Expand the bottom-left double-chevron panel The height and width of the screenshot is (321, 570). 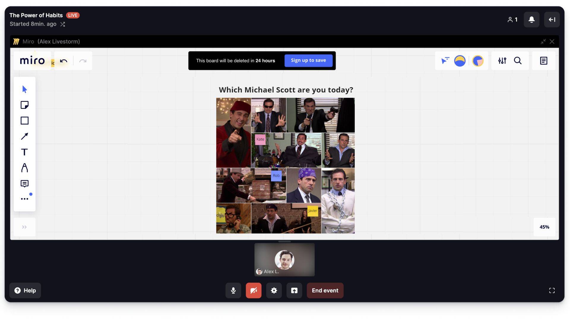24,227
